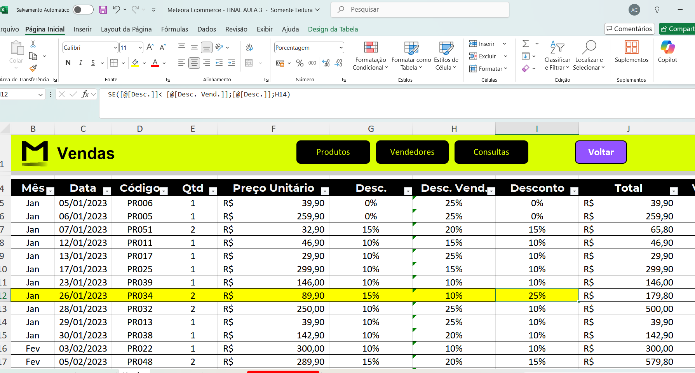Decrease font size with A-down icon
This screenshot has width=695, height=373.
click(163, 47)
